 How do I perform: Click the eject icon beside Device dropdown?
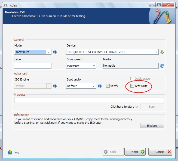click(x=162, y=52)
